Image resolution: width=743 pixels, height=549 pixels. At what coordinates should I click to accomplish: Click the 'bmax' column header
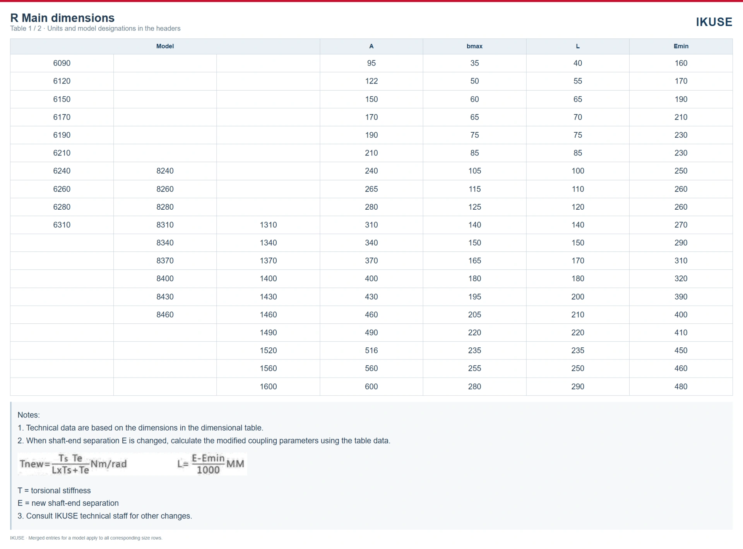point(474,46)
